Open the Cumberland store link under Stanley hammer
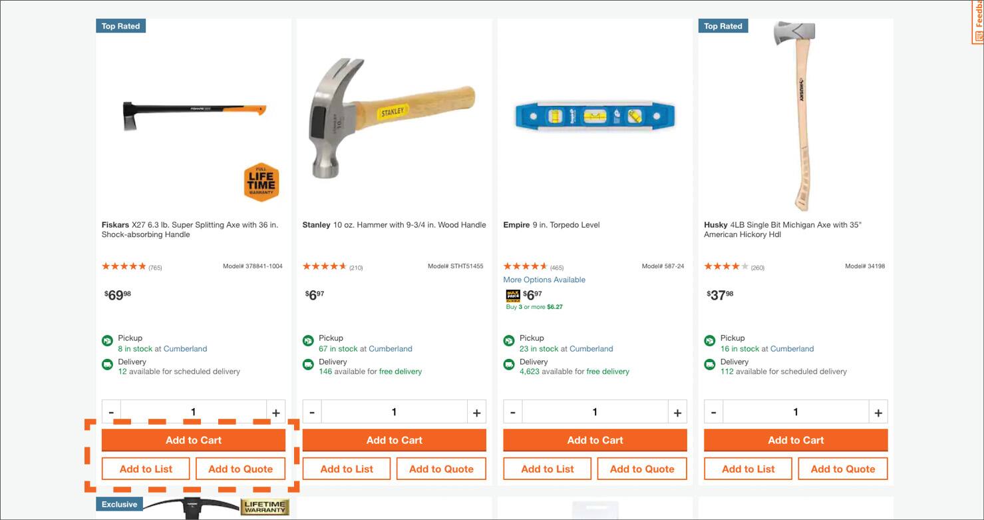The height and width of the screenshot is (520, 984). click(x=393, y=348)
